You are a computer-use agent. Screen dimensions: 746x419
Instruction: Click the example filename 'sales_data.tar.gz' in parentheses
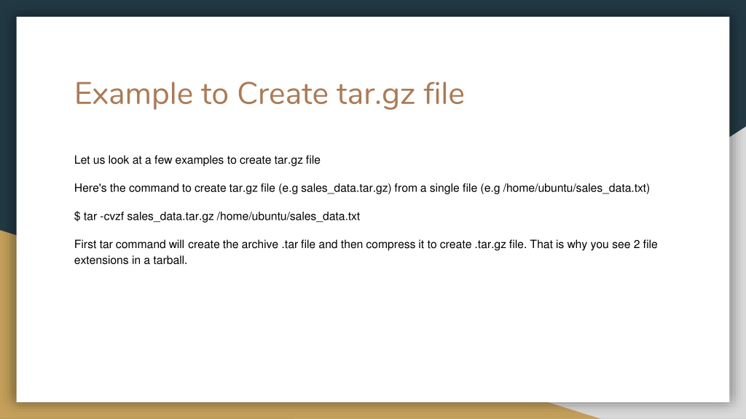click(x=345, y=188)
